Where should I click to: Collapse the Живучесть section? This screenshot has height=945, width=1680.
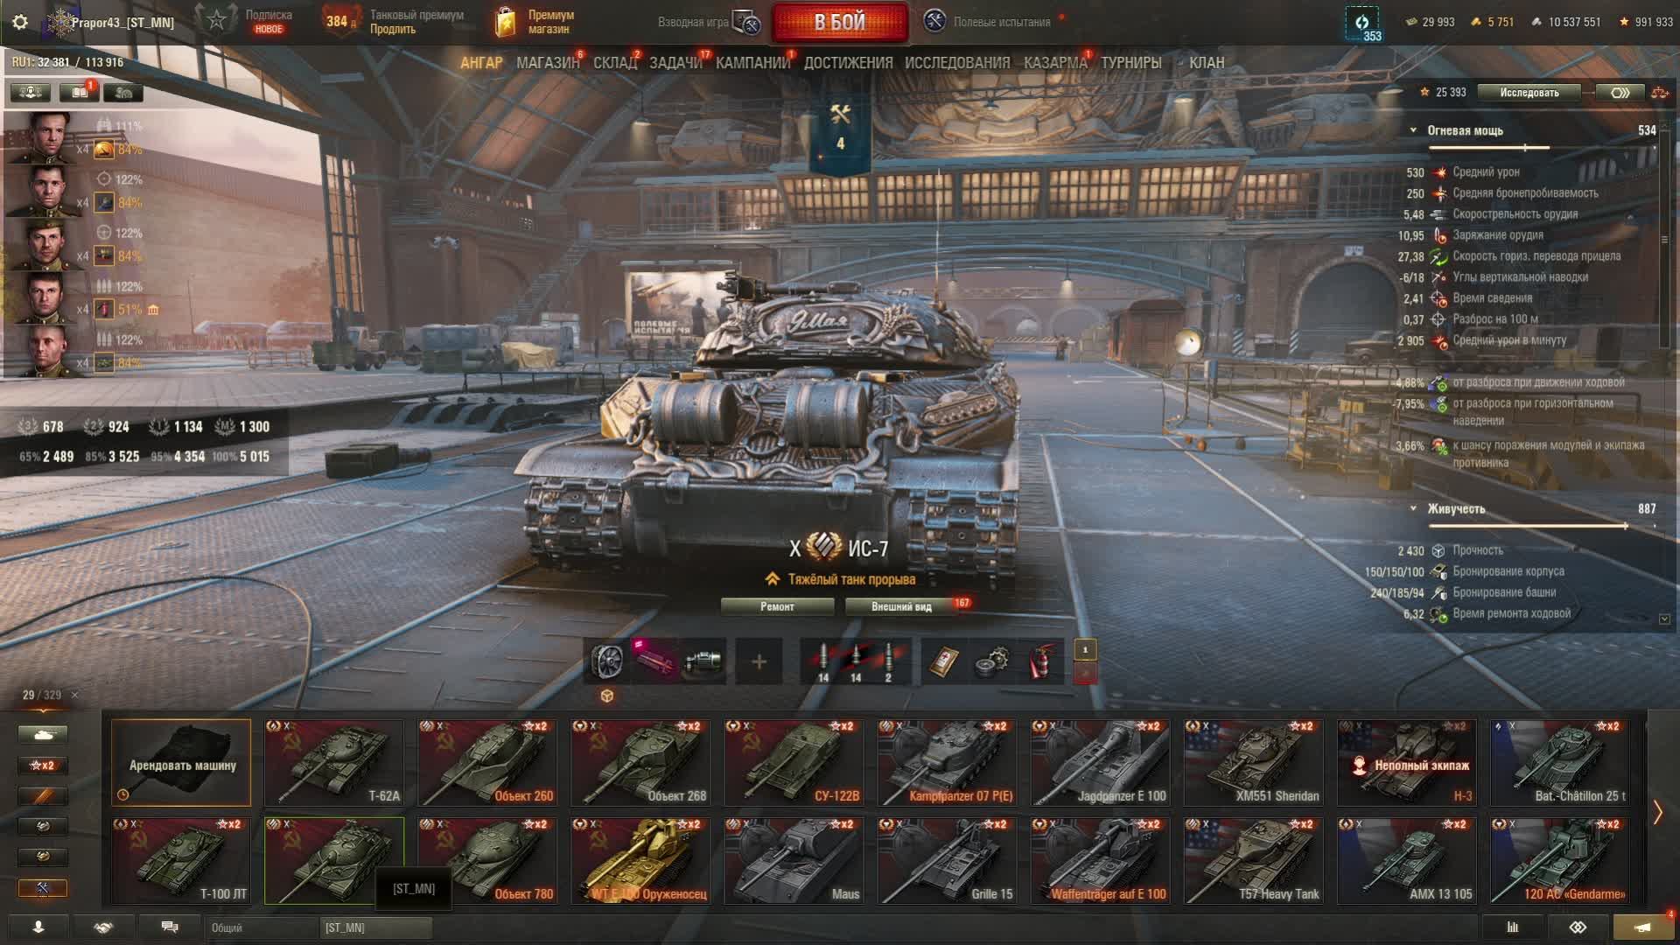(1413, 508)
